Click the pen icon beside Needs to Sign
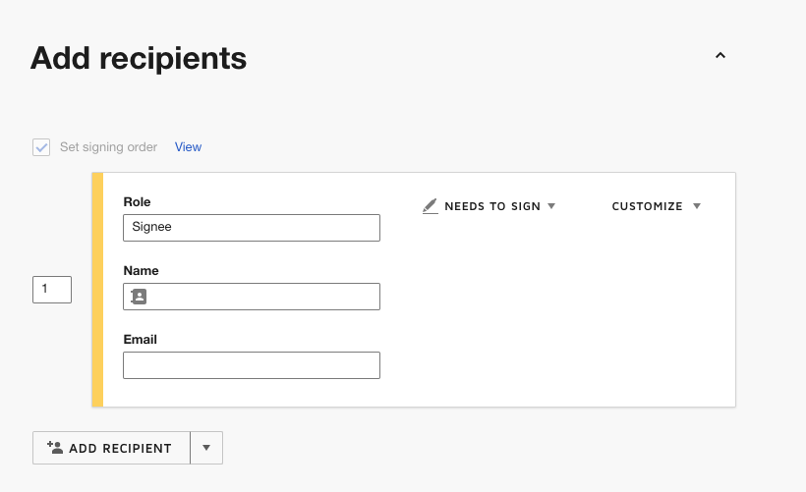The width and height of the screenshot is (806, 492). (431, 206)
